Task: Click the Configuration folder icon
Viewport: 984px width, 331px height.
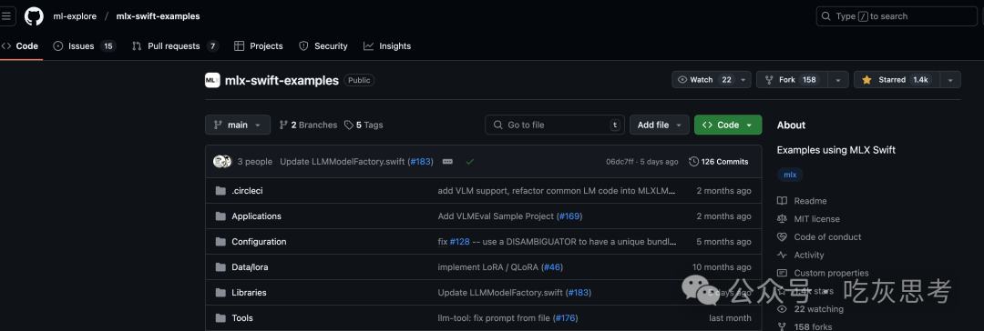Action: [x=220, y=241]
